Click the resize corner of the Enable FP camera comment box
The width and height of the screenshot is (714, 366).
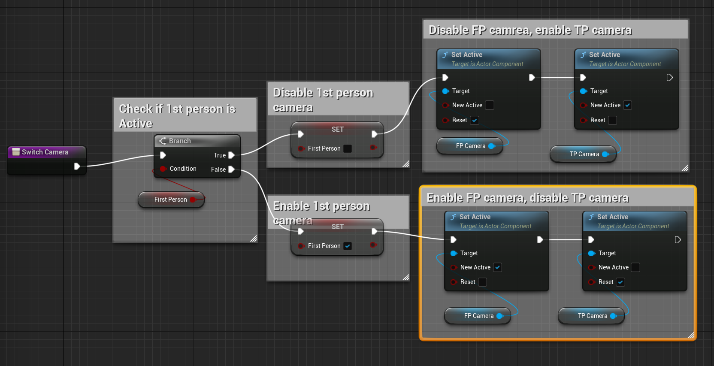[x=691, y=335]
